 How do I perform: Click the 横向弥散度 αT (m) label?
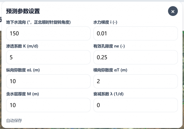coord(110,70)
